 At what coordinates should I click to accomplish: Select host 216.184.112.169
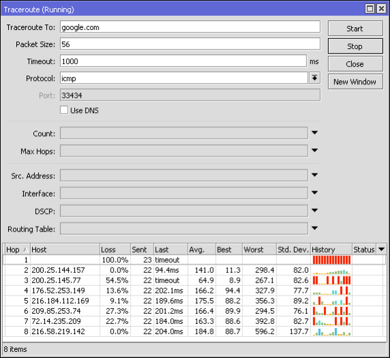pos(60,301)
